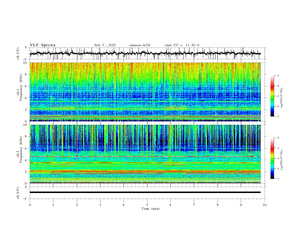
Task: Click the ch.3 flat voltage trace
Action: click(x=145, y=192)
